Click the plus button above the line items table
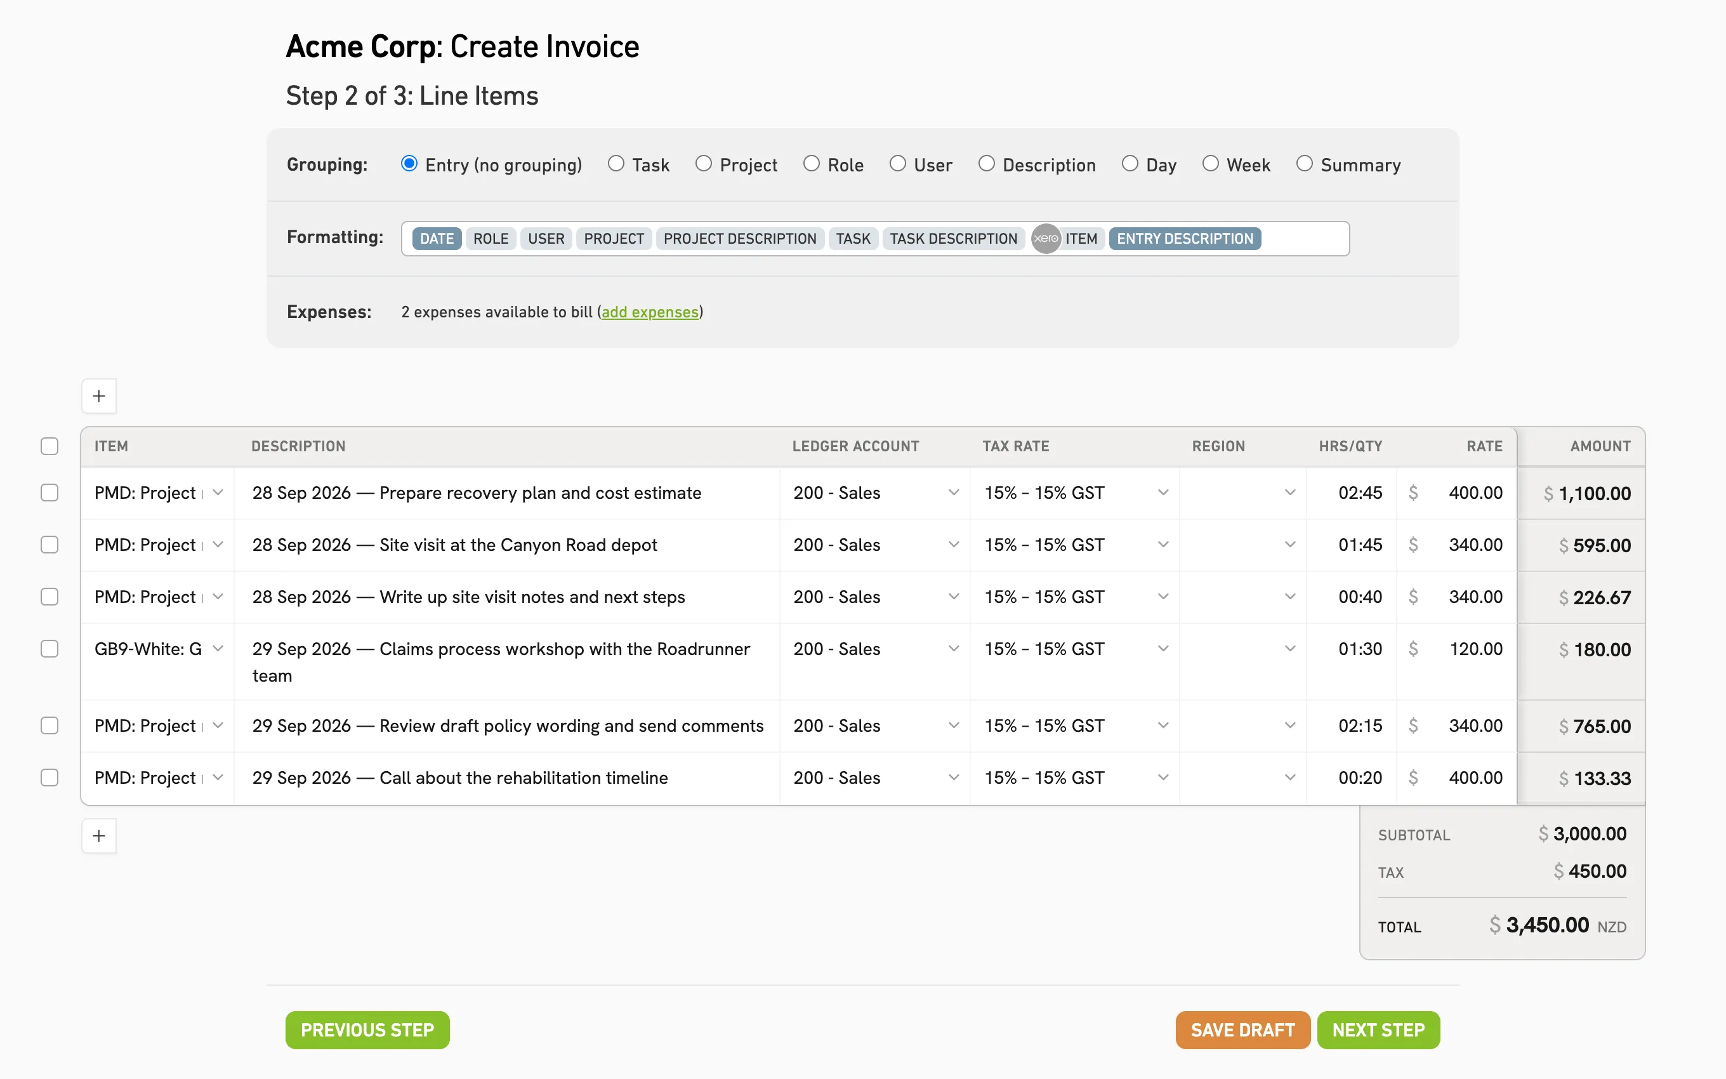Viewport: 1726px width, 1079px height. (99, 396)
